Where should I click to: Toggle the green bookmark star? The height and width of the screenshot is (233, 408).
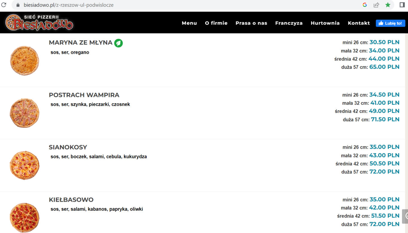point(388,5)
